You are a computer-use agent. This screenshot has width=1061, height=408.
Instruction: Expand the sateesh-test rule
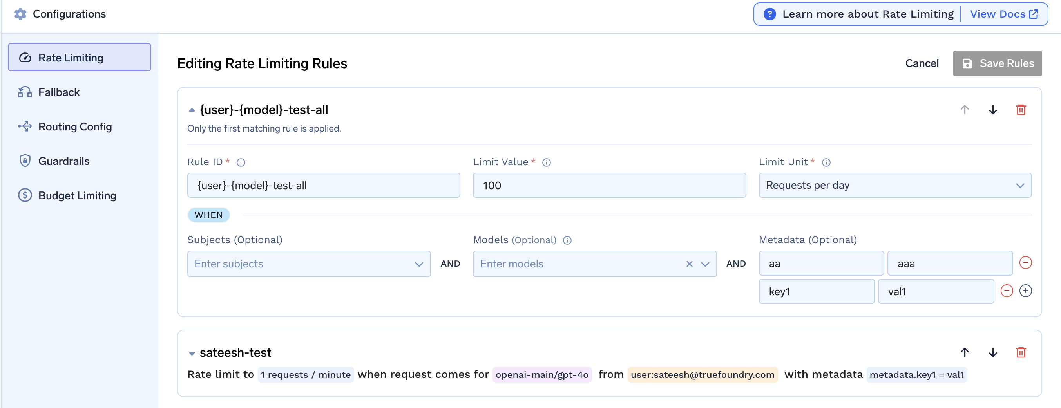(x=192, y=353)
